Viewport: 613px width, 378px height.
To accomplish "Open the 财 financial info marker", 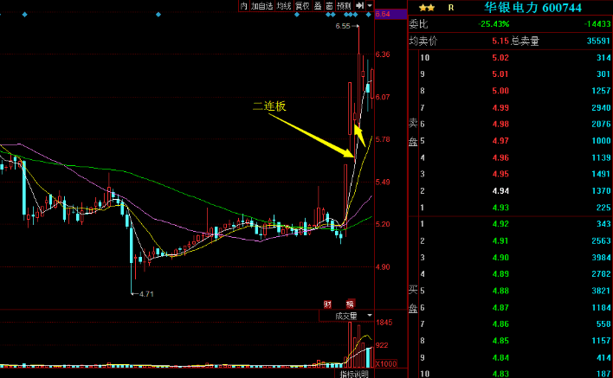I will (x=328, y=304).
